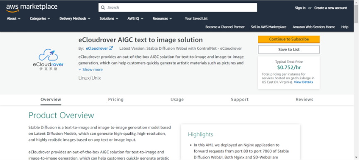Expand the AWS IQ dropdown

pyautogui.click(x=135, y=19)
